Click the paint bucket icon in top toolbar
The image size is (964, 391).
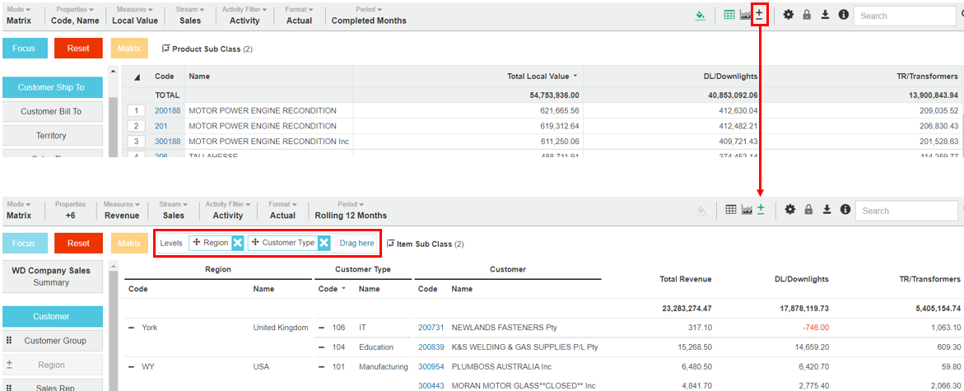click(x=699, y=15)
